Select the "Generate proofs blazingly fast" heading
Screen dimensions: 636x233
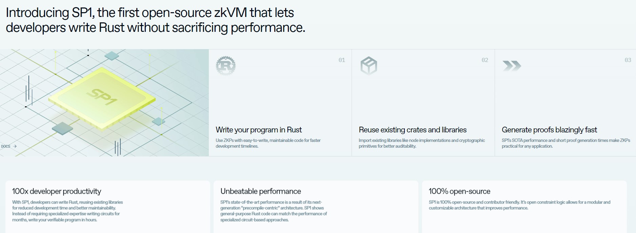tap(549, 130)
